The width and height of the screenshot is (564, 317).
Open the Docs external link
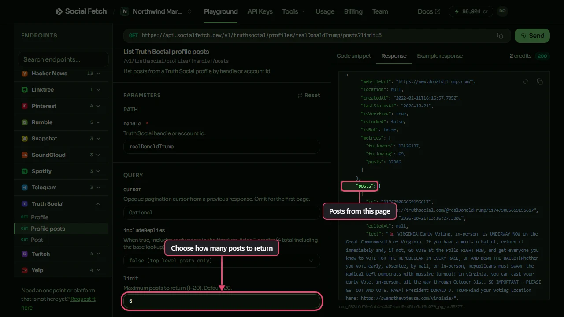[x=429, y=11]
